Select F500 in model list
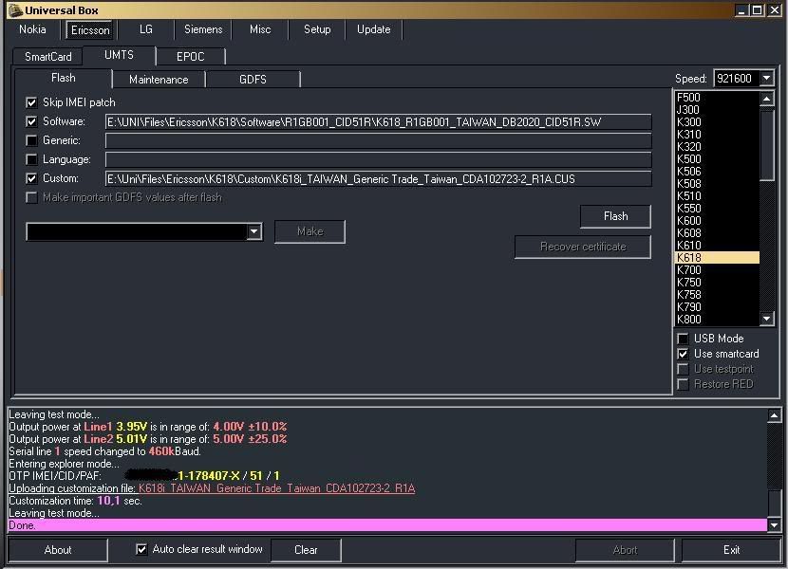This screenshot has height=569, width=788. (717, 98)
